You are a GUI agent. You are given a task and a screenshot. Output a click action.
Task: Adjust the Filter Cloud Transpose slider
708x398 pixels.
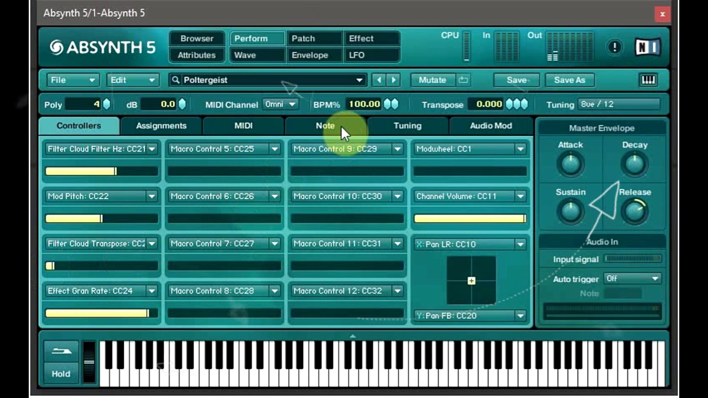click(101, 266)
